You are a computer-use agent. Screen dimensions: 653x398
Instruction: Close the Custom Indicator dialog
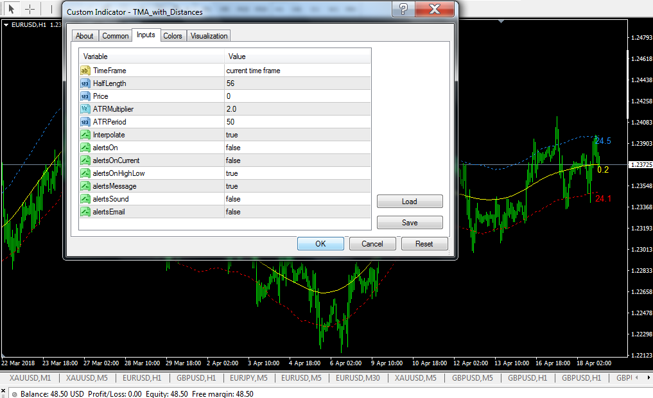434,9
